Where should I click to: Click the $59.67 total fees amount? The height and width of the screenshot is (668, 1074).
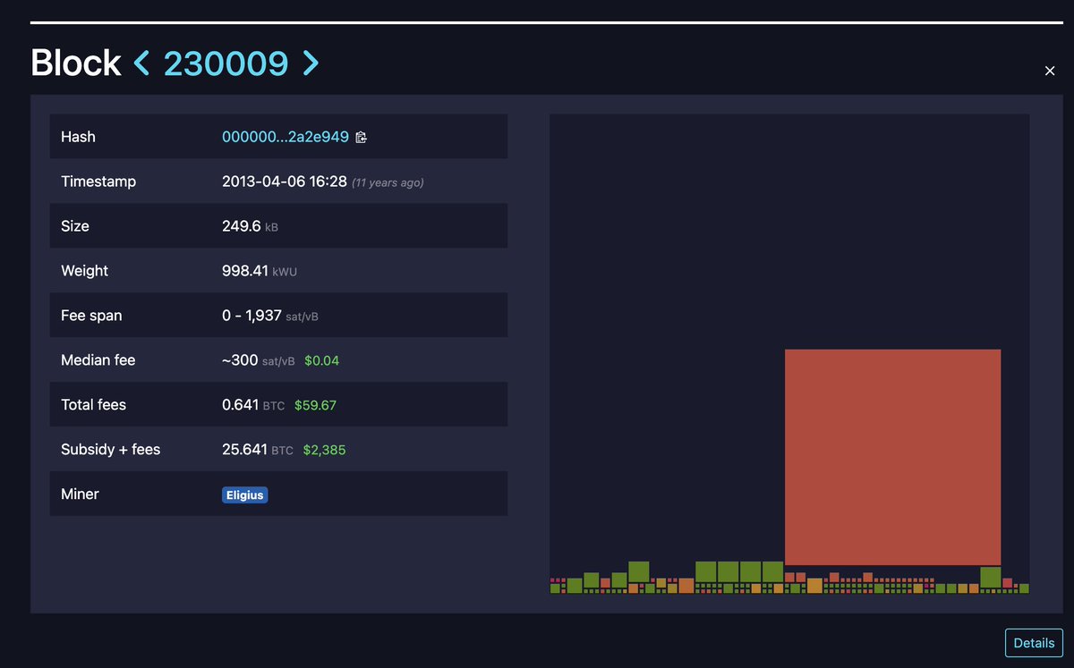[x=315, y=405]
